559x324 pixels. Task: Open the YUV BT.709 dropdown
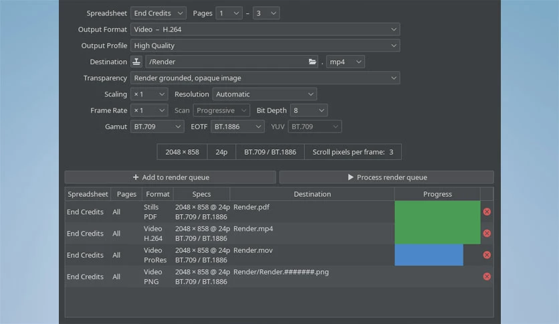[315, 127]
